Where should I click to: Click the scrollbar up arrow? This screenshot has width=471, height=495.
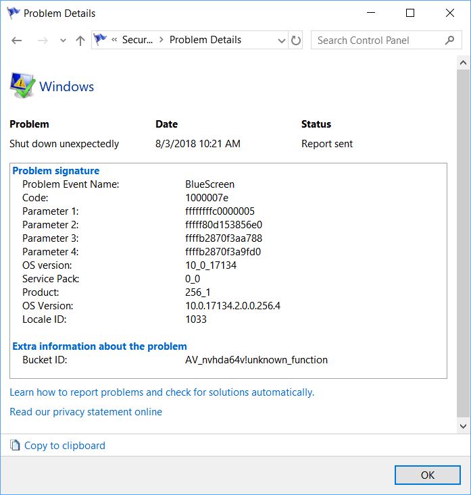pos(464,63)
